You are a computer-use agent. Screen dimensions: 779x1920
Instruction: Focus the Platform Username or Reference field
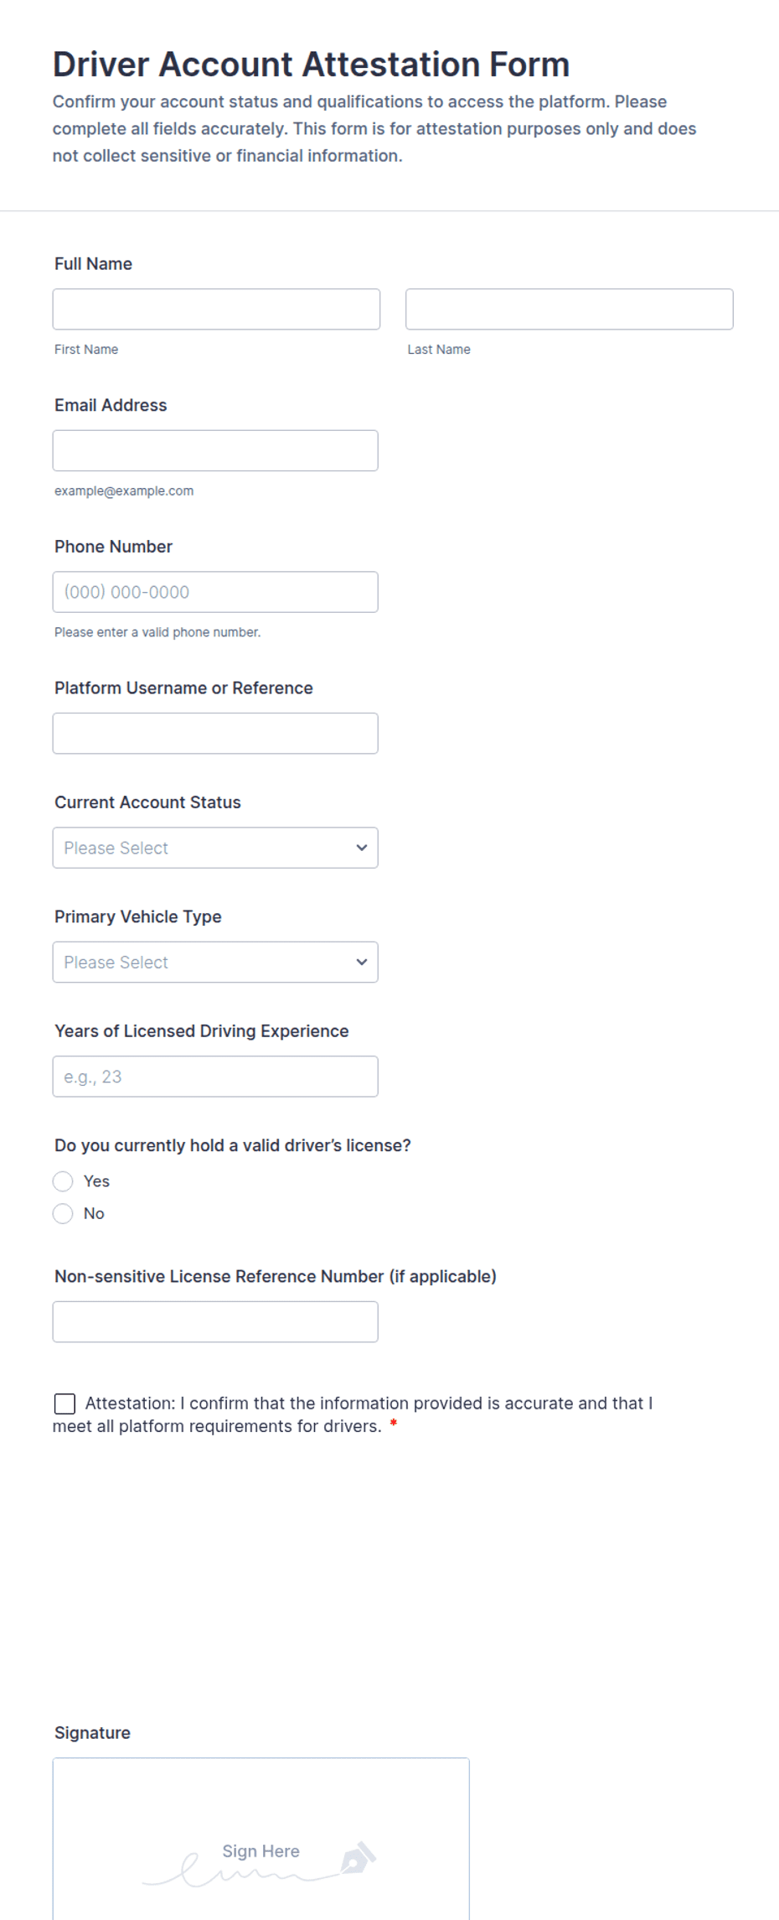(x=215, y=734)
